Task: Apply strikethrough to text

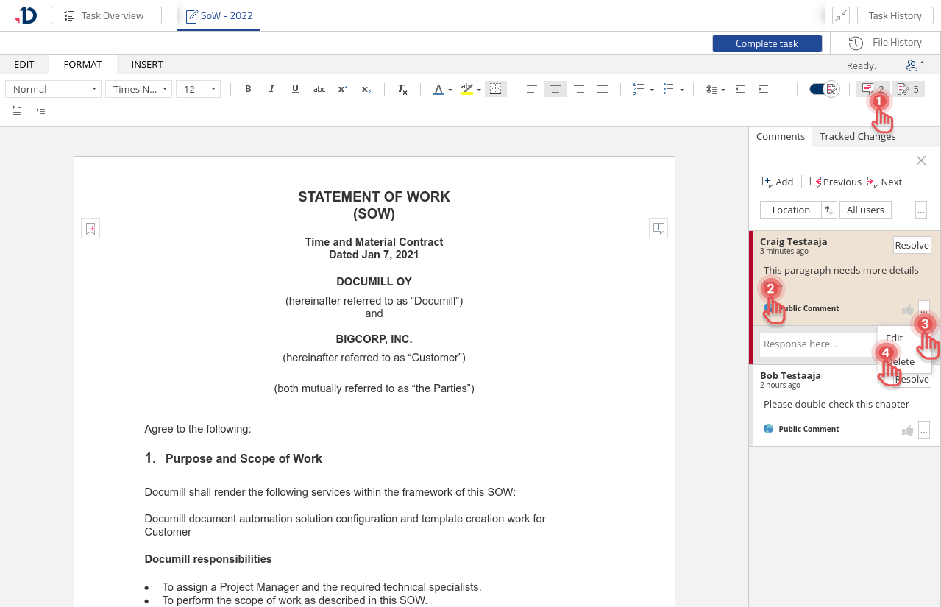Action: pyautogui.click(x=319, y=89)
